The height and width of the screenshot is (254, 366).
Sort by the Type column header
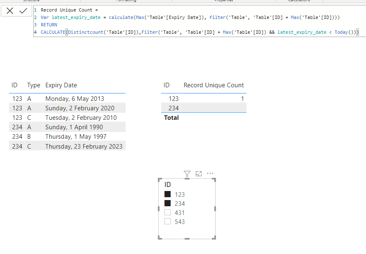pos(34,85)
